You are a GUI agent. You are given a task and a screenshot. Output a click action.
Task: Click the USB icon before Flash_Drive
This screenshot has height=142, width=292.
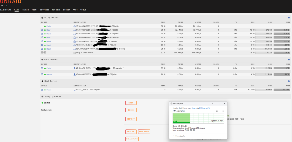74,90
